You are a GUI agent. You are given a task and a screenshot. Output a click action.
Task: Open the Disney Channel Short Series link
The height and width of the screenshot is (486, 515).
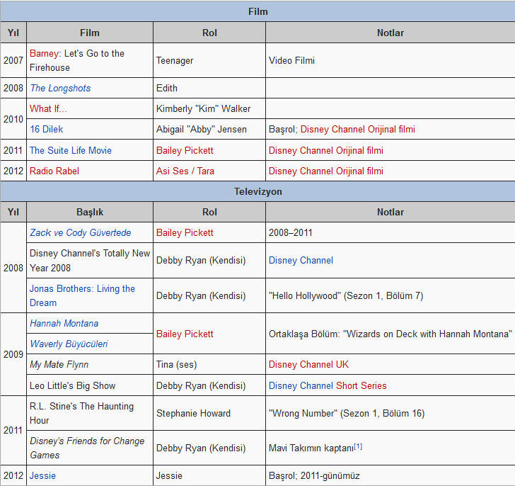328,386
